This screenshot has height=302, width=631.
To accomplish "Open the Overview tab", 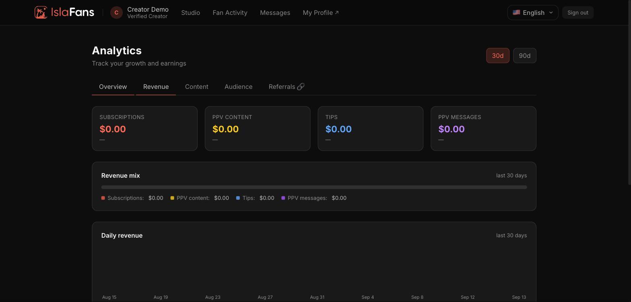I will [113, 87].
